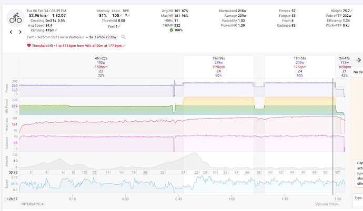The height and width of the screenshot is (211, 363).
Task: Click the vertical cursor line on charts
Action: (333, 136)
